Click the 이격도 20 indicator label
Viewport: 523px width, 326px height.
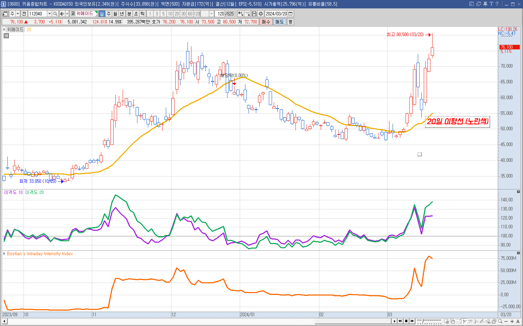click(34, 192)
